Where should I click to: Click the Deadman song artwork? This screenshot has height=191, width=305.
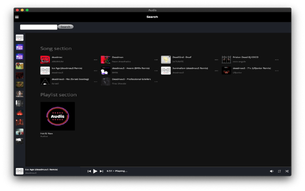pos(105,60)
